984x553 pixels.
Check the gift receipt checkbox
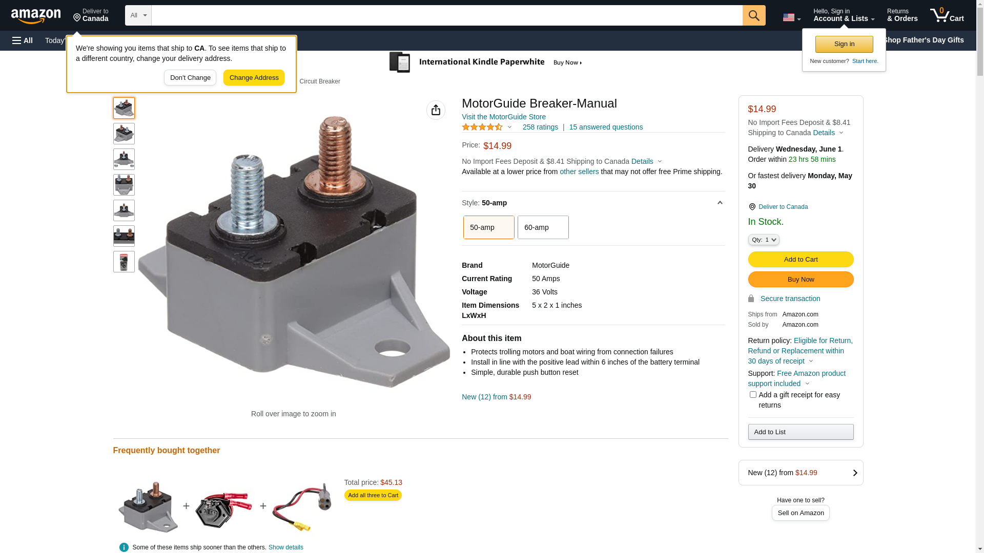[753, 395]
